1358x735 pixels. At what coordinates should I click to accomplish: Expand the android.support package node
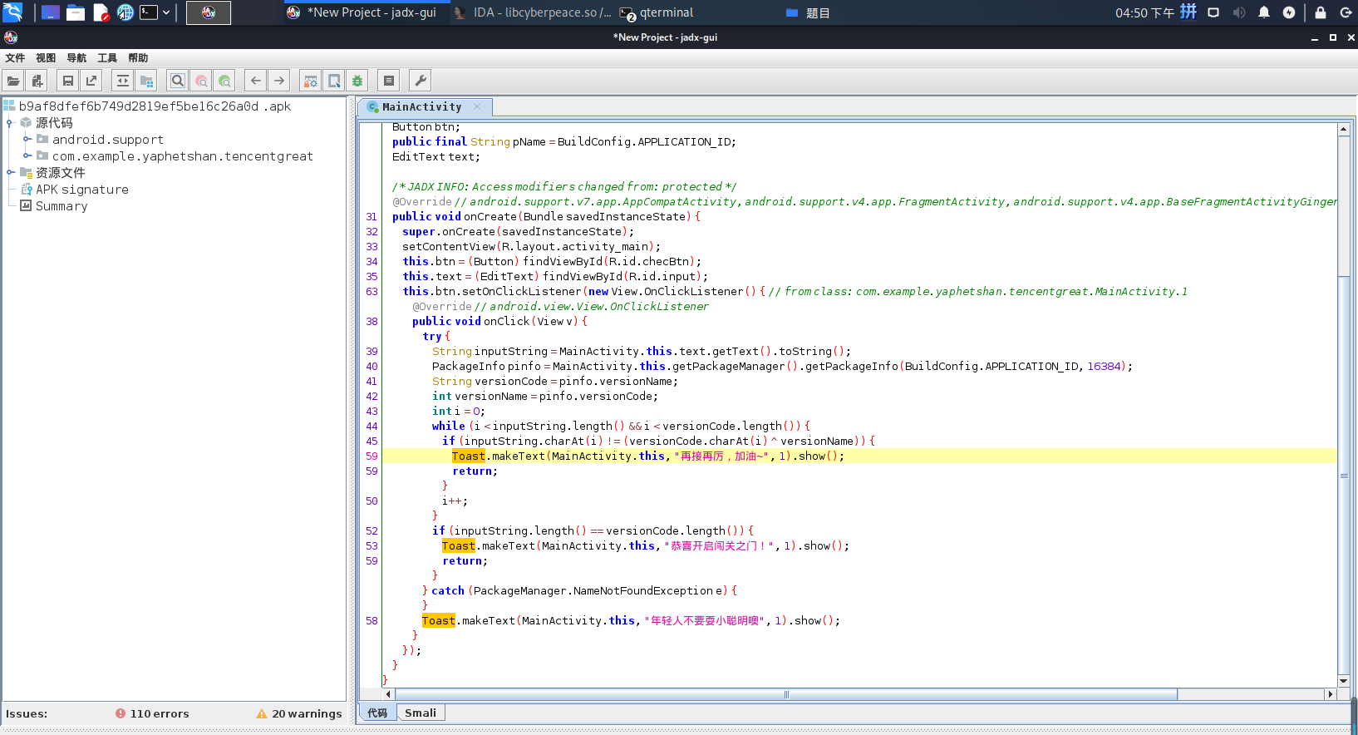[x=27, y=140]
